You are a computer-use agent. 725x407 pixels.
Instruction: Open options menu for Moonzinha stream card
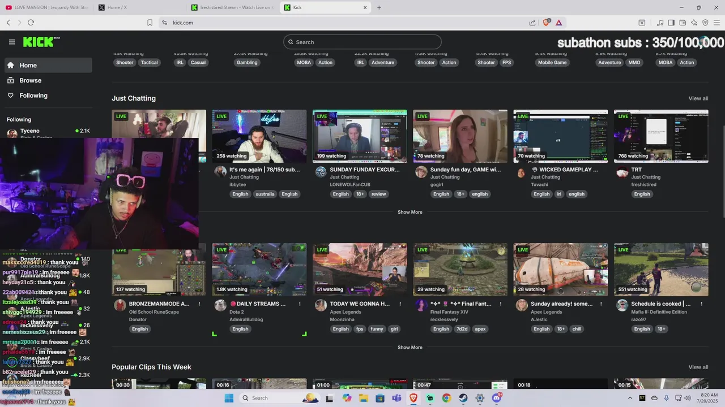point(400,304)
